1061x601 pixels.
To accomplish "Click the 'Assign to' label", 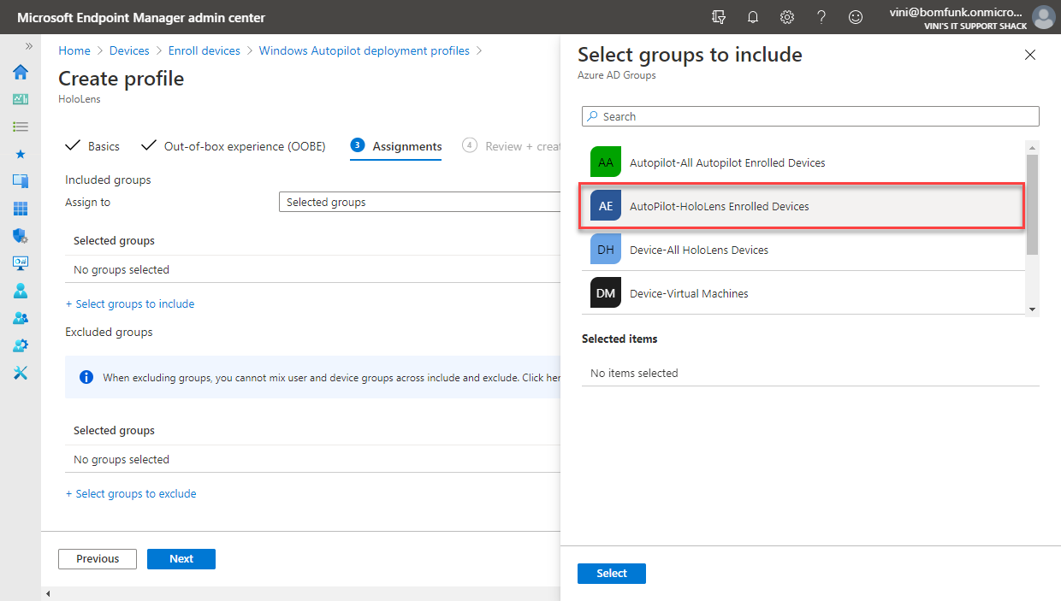I will [87, 203].
